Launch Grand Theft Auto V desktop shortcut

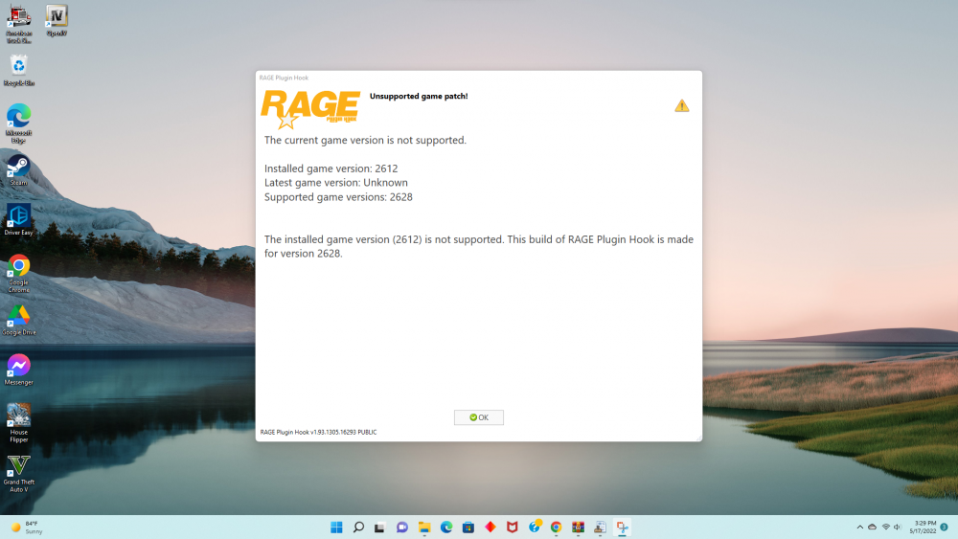pyautogui.click(x=18, y=473)
